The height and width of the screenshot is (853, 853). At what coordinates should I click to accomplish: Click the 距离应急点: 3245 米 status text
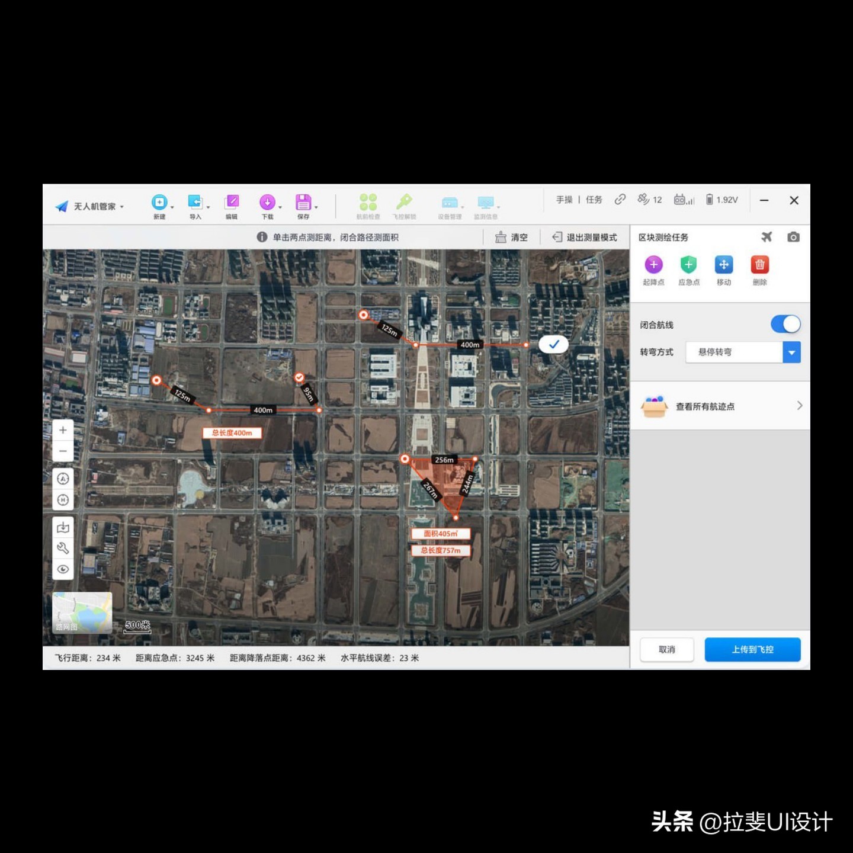click(x=175, y=658)
